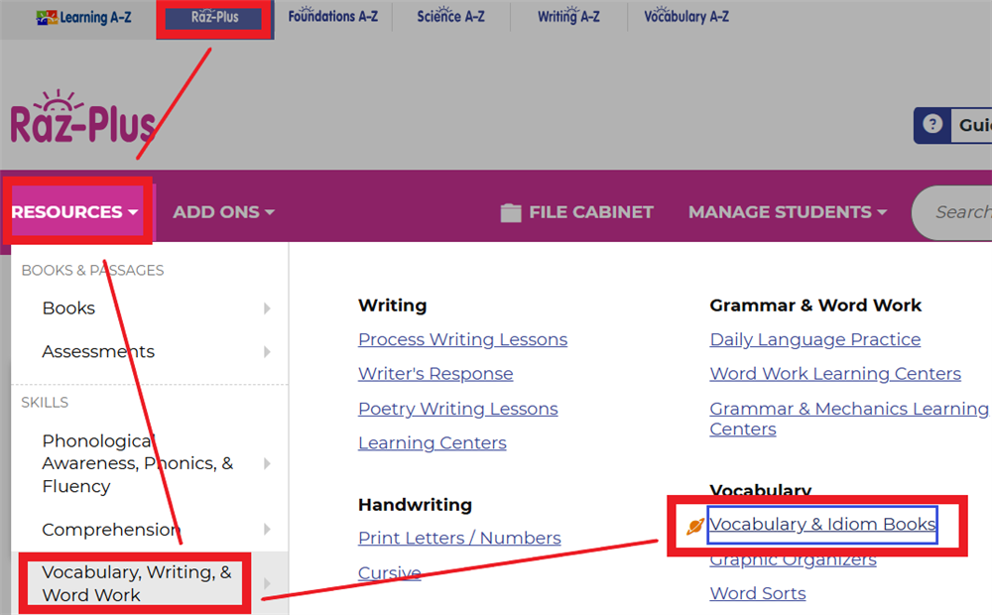The image size is (992, 615).
Task: Click the 'SKILLS' section label
Action: (45, 403)
